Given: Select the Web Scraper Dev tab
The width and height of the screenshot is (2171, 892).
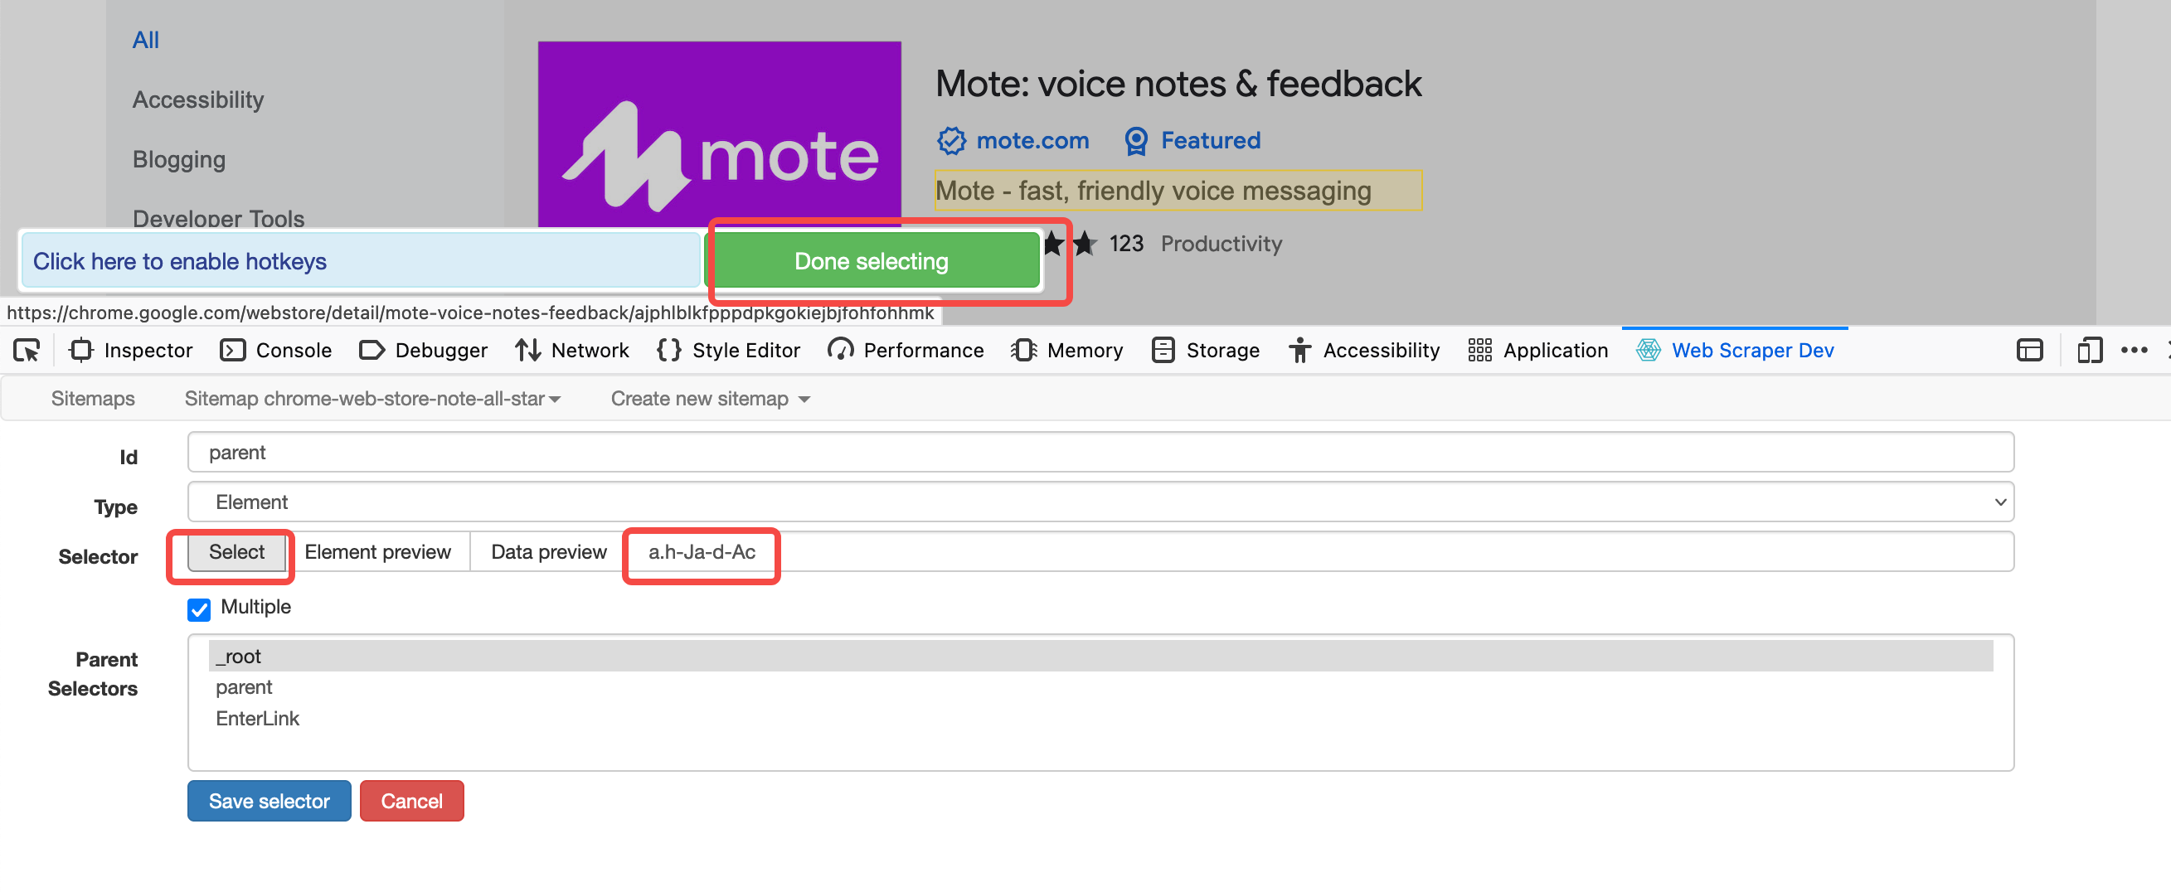Looking at the screenshot, I should pyautogui.click(x=1735, y=350).
